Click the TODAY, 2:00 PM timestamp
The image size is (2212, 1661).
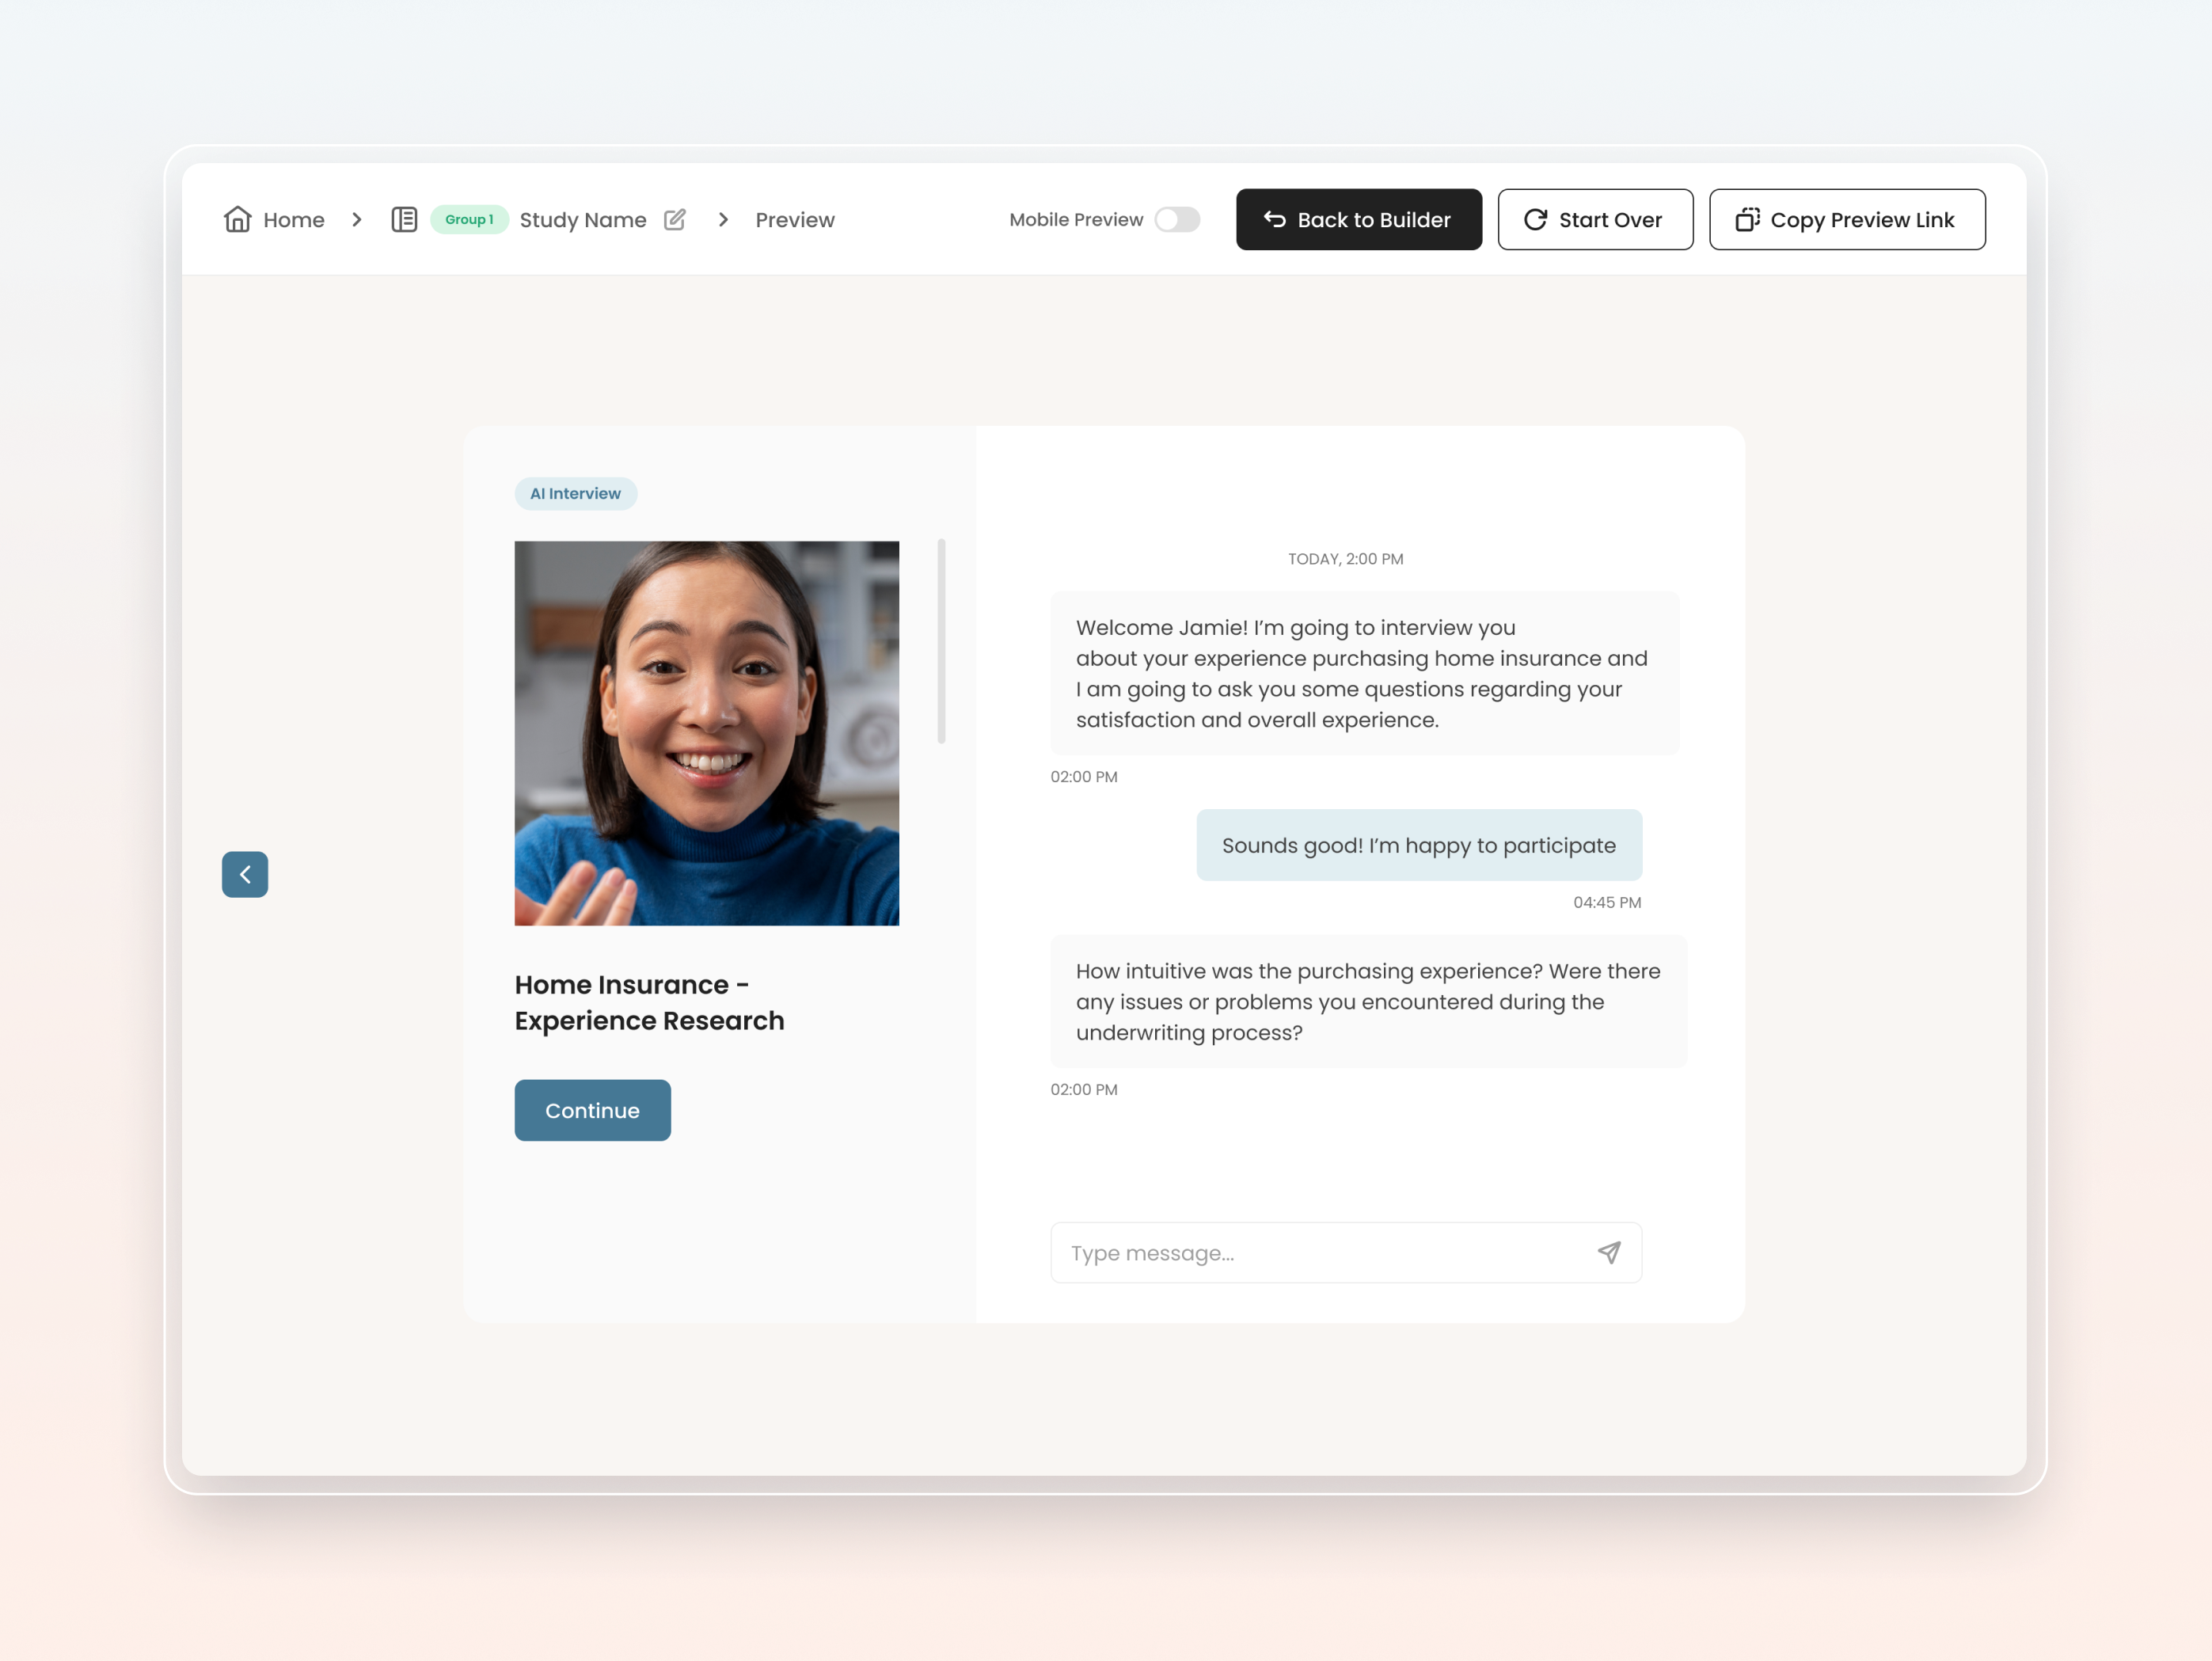[x=1346, y=559]
